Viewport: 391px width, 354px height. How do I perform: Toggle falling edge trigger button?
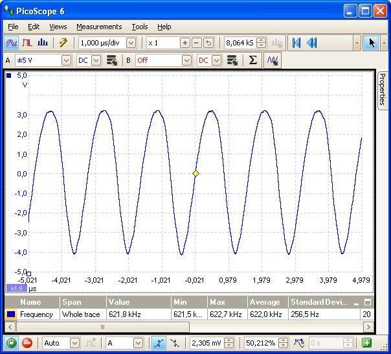pos(175,343)
